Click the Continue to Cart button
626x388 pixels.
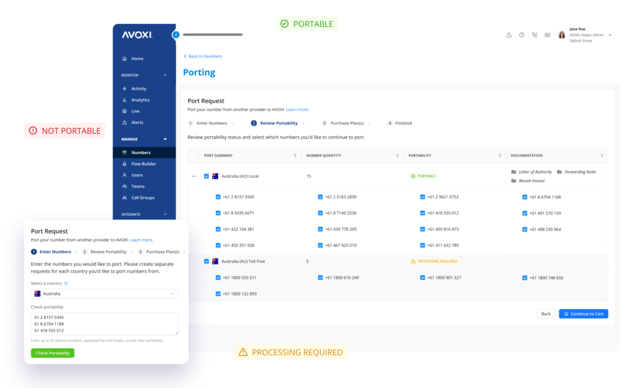pos(583,313)
